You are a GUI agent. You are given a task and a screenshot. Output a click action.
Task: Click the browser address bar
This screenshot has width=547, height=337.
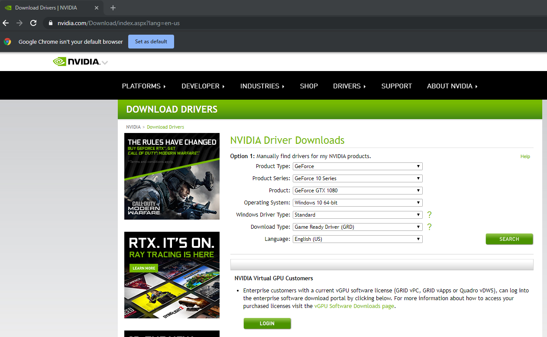(x=295, y=23)
